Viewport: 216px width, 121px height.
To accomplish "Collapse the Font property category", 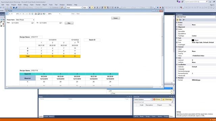I will (177, 38).
